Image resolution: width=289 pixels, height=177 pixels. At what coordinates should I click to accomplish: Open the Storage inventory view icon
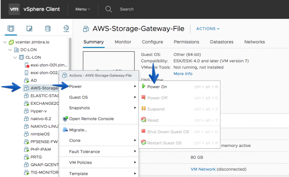48,29
